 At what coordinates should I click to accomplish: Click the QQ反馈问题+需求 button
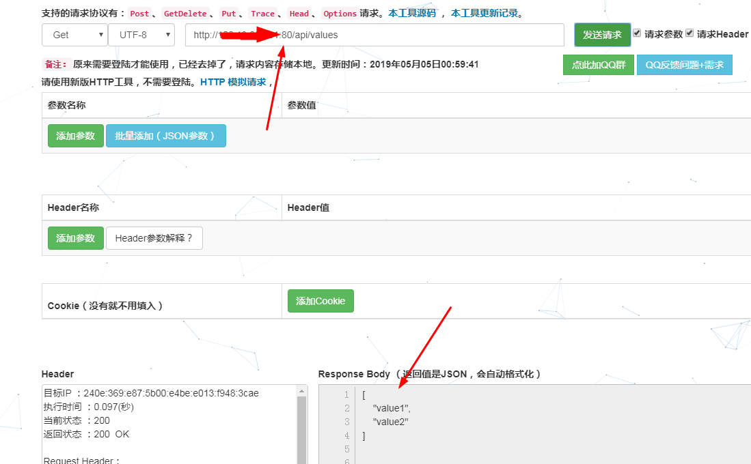[684, 65]
